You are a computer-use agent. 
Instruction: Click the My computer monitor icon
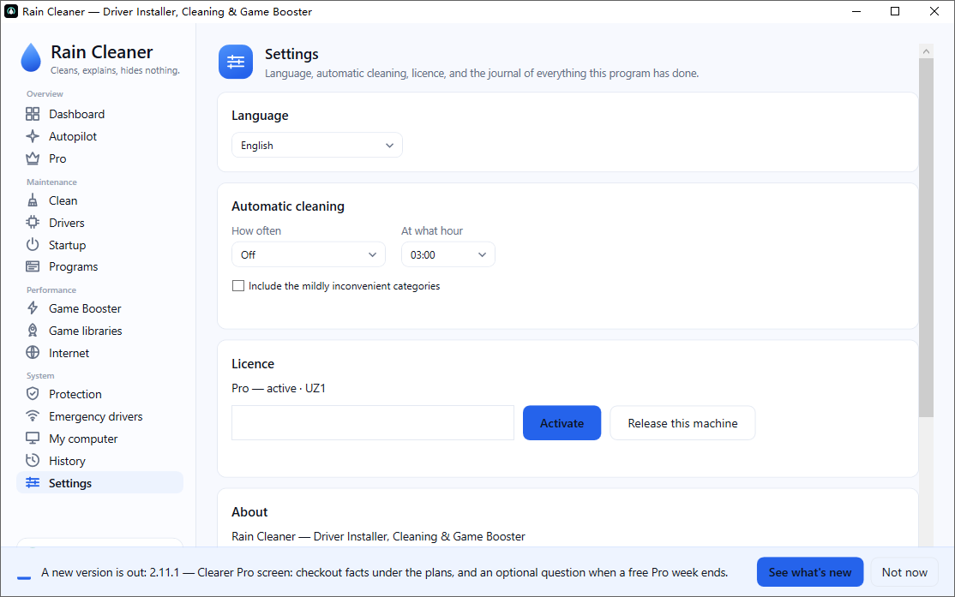coord(33,439)
